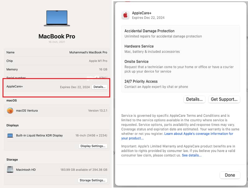
Task: Open Display Settings
Action: click(x=93, y=146)
